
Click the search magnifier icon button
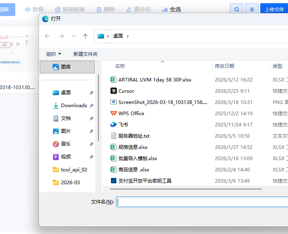(x=237, y=9)
